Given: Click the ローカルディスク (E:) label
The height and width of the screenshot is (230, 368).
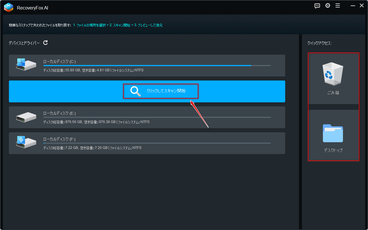Looking at the screenshot, I should [x=60, y=113].
